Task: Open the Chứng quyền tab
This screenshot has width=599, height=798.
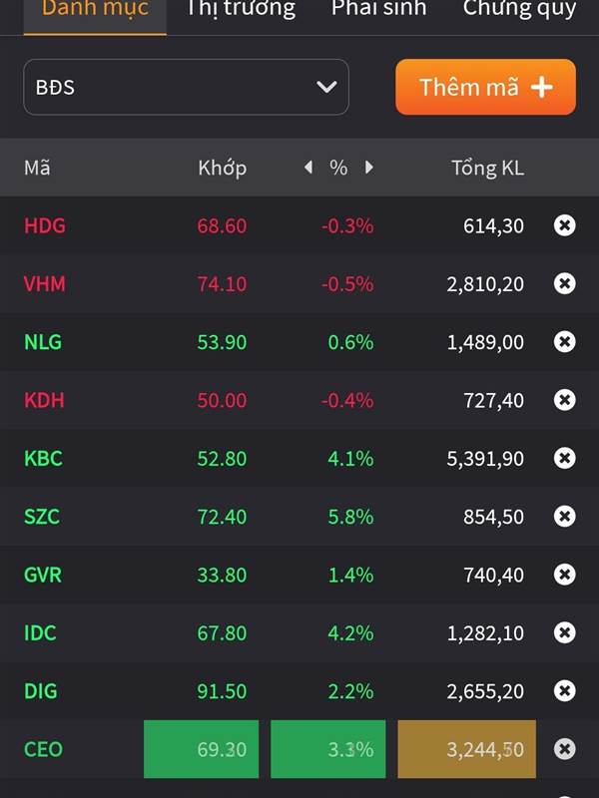Action: [x=519, y=10]
